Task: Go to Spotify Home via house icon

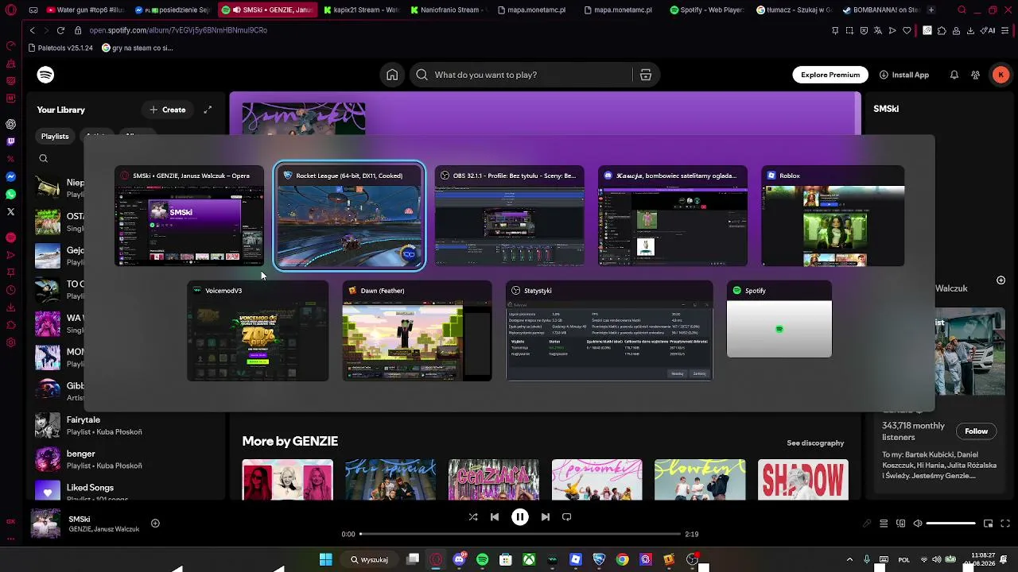Action: (392, 75)
